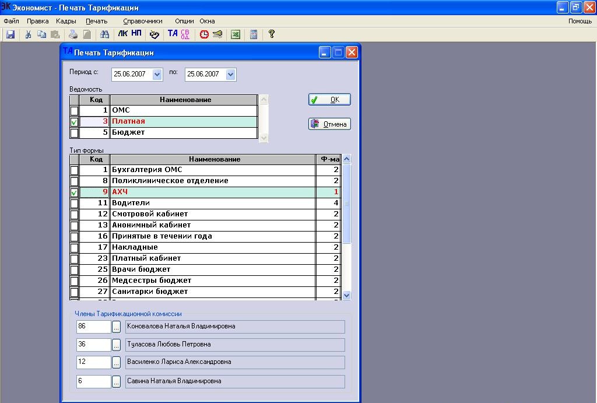The height and width of the screenshot is (403, 597).
Task: Click the question mark help icon
Action: tap(272, 34)
